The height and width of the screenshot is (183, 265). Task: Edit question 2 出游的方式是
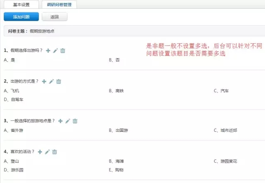click(x=51, y=81)
